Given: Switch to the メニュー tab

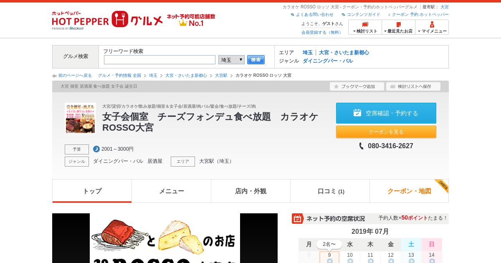Looking at the screenshot, I should click(171, 191).
